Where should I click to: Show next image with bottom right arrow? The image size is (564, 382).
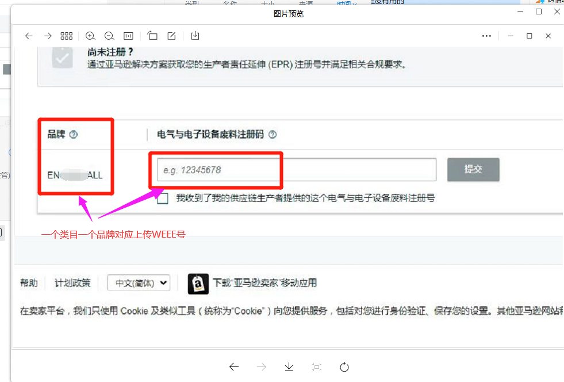(x=262, y=367)
